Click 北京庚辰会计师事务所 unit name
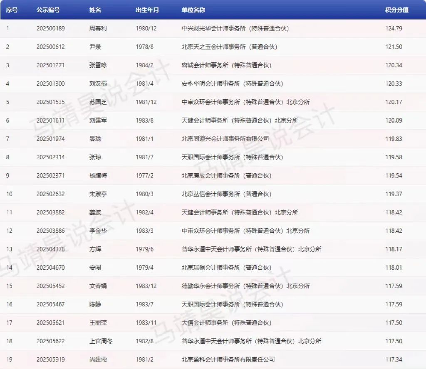The image size is (426, 369). [x=227, y=175]
